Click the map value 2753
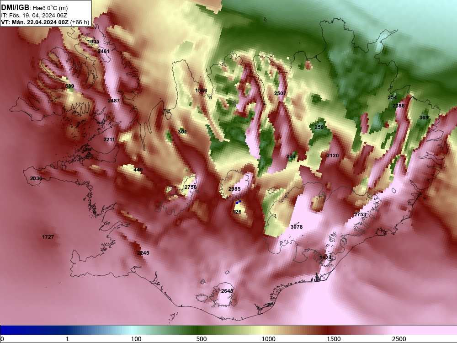The image size is (457, 343). coord(360,214)
